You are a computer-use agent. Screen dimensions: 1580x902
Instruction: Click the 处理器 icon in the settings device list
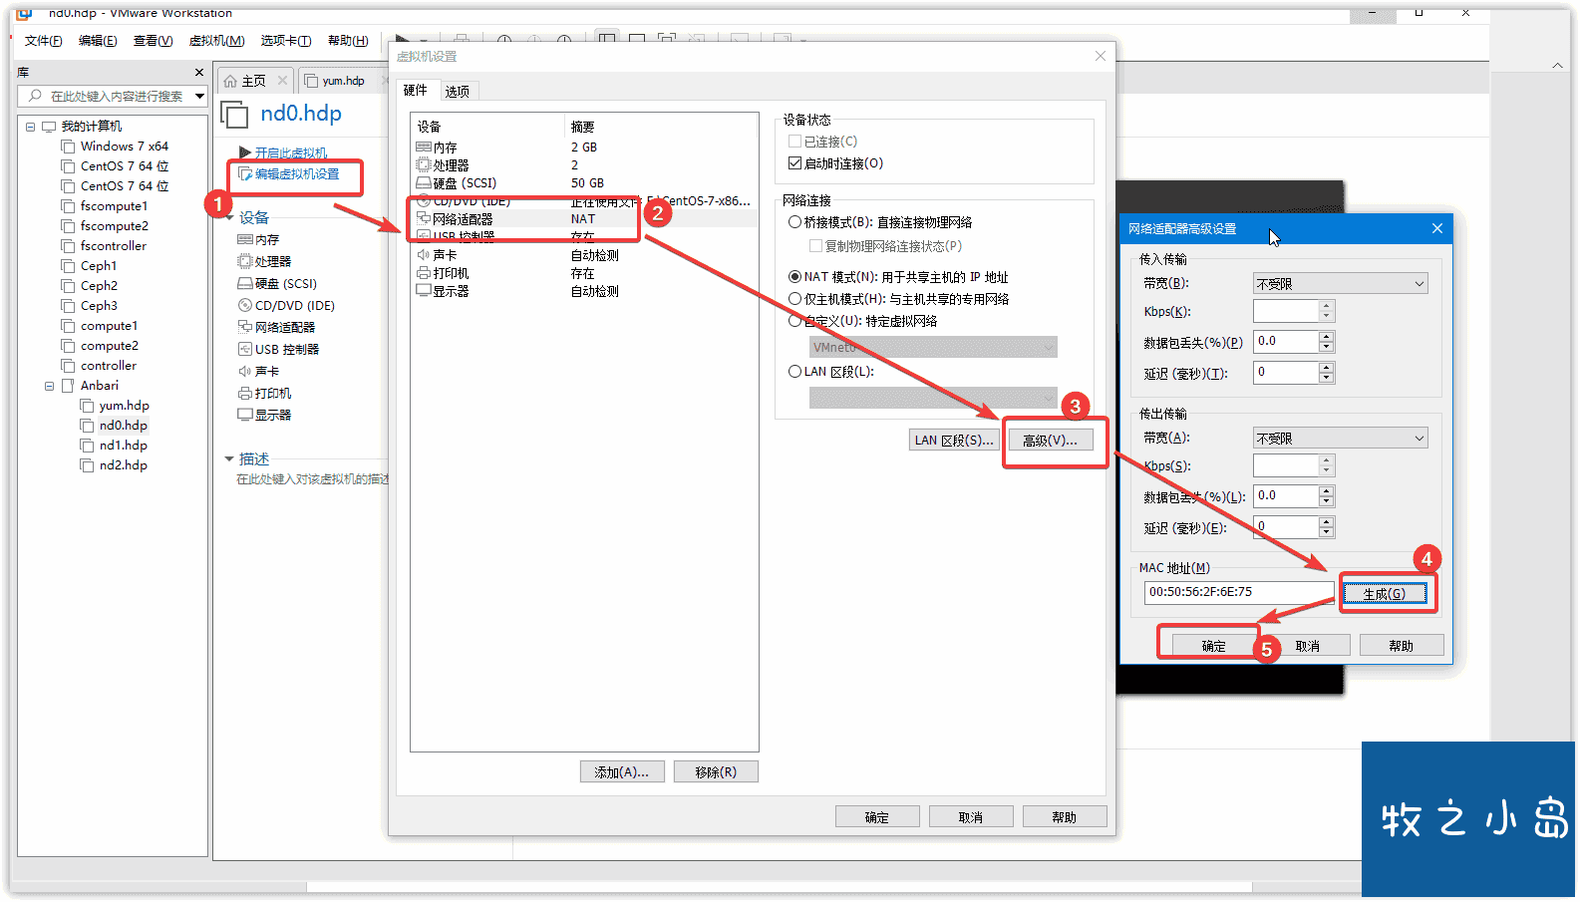(424, 164)
